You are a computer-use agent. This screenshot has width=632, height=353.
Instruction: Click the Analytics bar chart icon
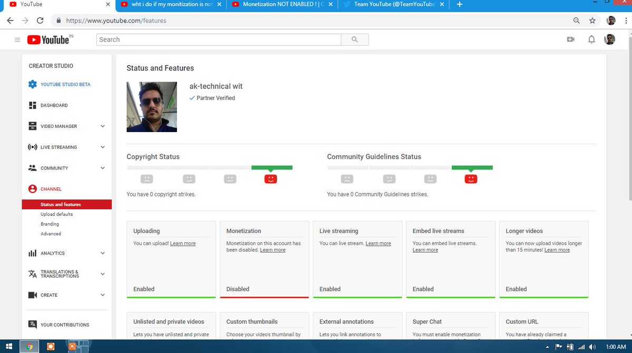[33, 253]
